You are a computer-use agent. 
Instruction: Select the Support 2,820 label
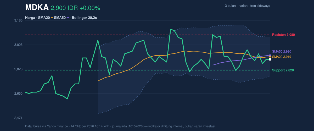(283, 70)
